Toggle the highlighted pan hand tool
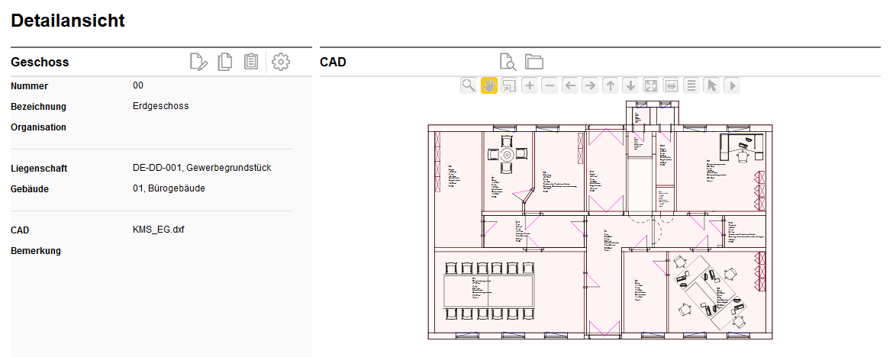 pos(489,85)
